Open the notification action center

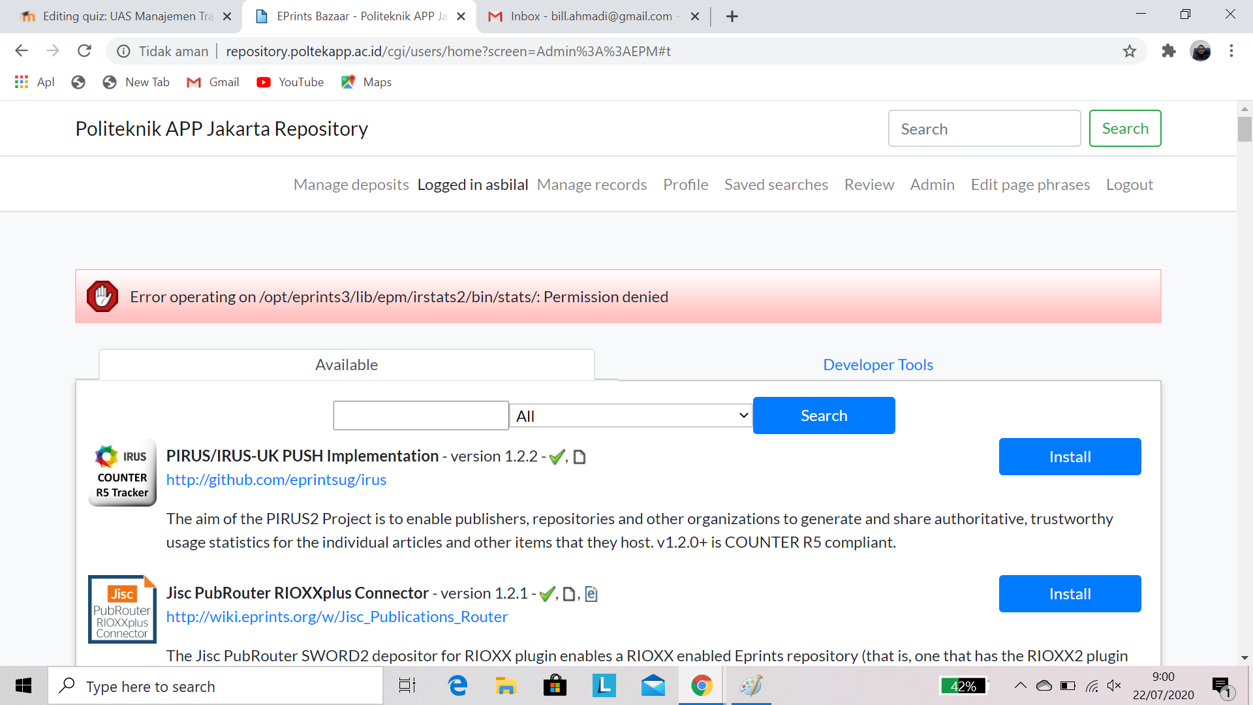tap(1222, 686)
